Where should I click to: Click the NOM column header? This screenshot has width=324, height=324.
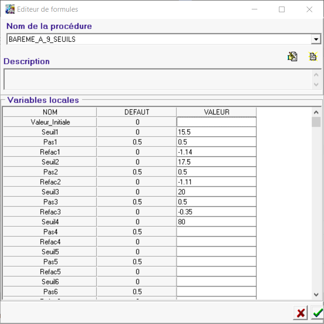(x=50, y=112)
